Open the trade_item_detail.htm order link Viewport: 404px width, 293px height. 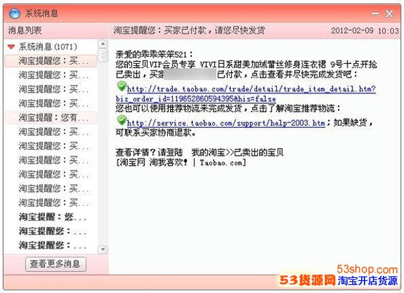[x=251, y=89]
